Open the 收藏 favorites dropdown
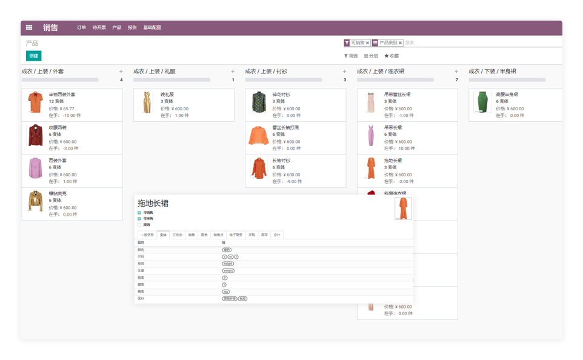This screenshot has height=360, width=583. (391, 56)
